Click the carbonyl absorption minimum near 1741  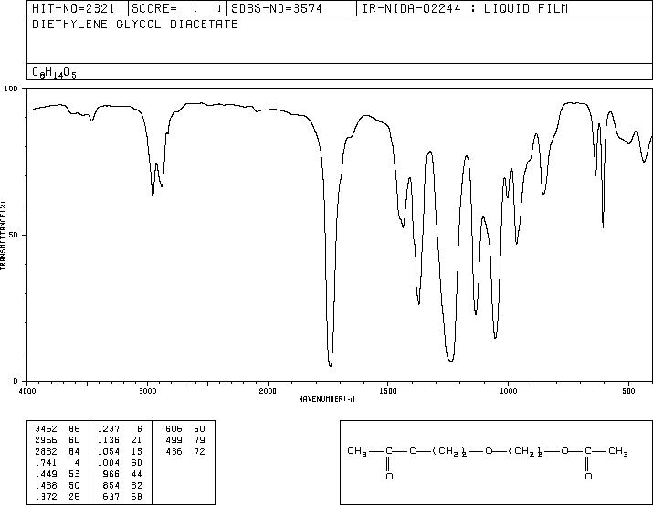coord(331,365)
